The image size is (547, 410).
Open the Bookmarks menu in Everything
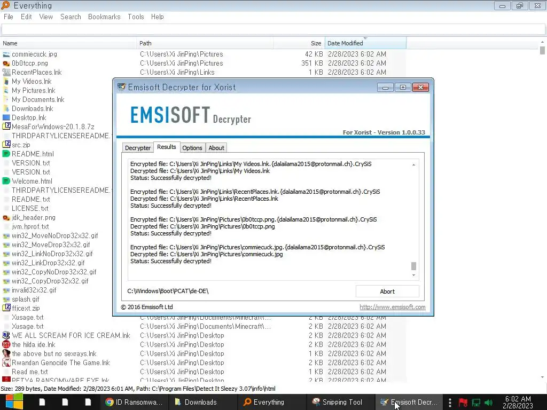[104, 17]
